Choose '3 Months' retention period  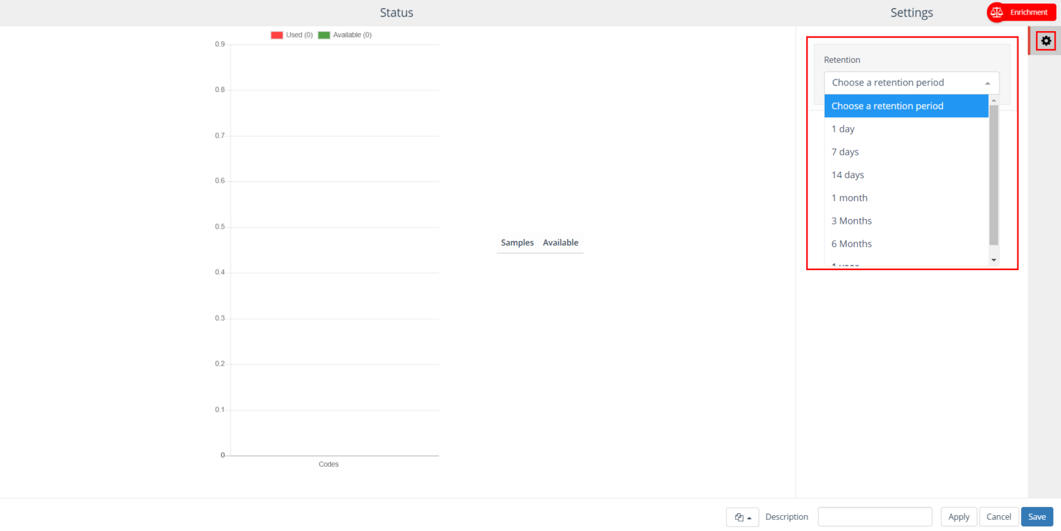[851, 221]
